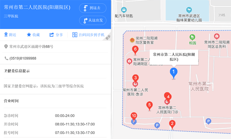
Task: Select red map marker number 5
Action: click(149, 106)
